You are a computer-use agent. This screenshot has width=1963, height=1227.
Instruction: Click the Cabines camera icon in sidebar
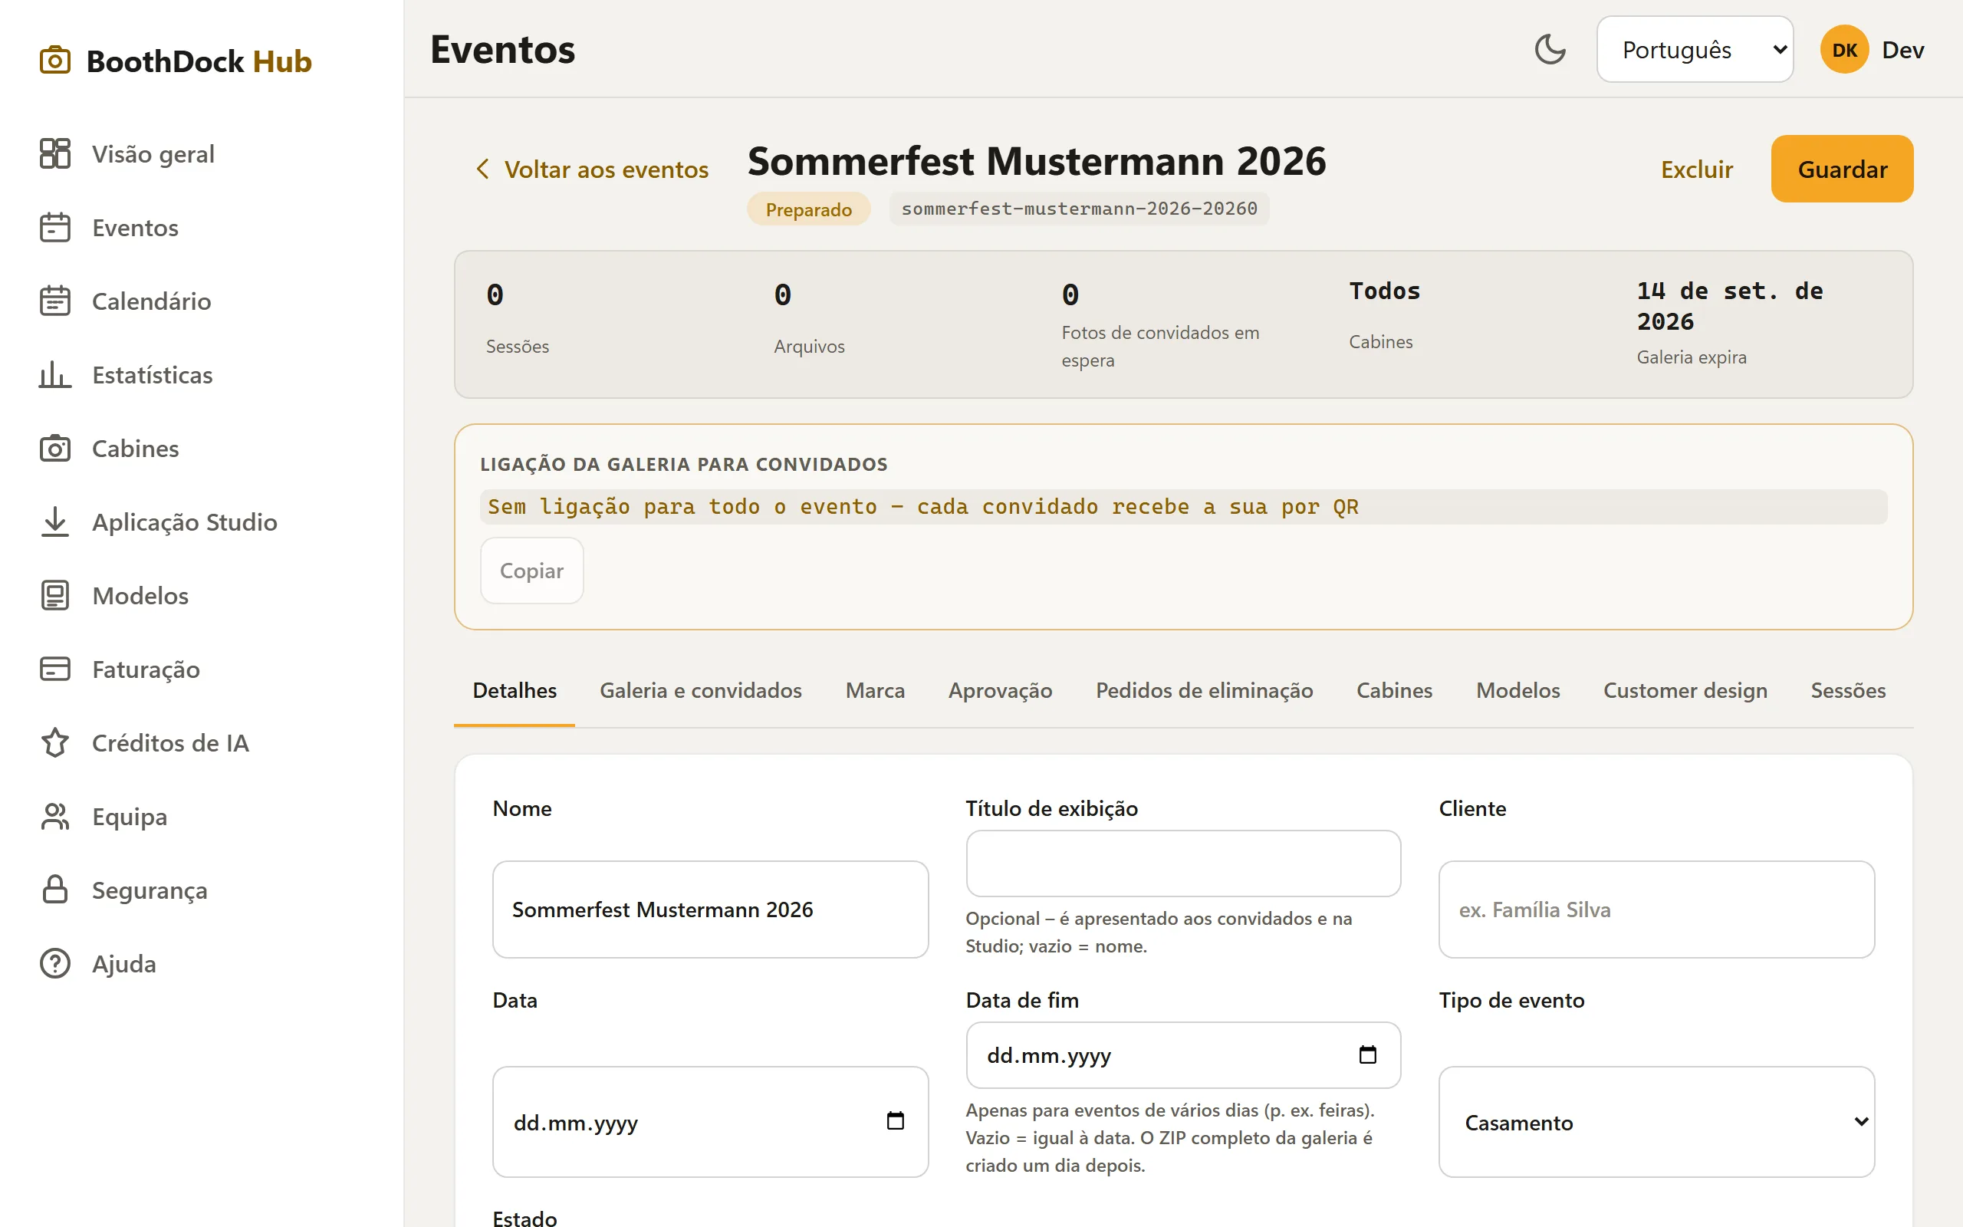click(x=55, y=448)
